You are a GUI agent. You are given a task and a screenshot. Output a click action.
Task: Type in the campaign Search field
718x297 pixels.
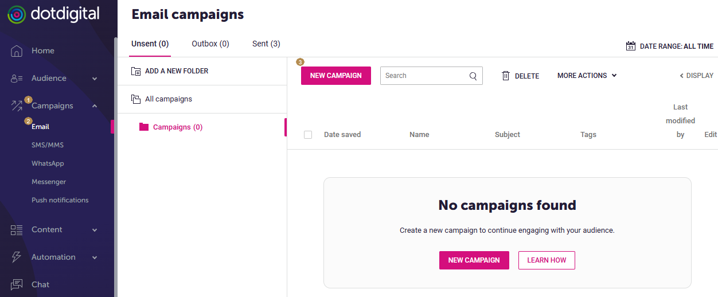click(423, 76)
